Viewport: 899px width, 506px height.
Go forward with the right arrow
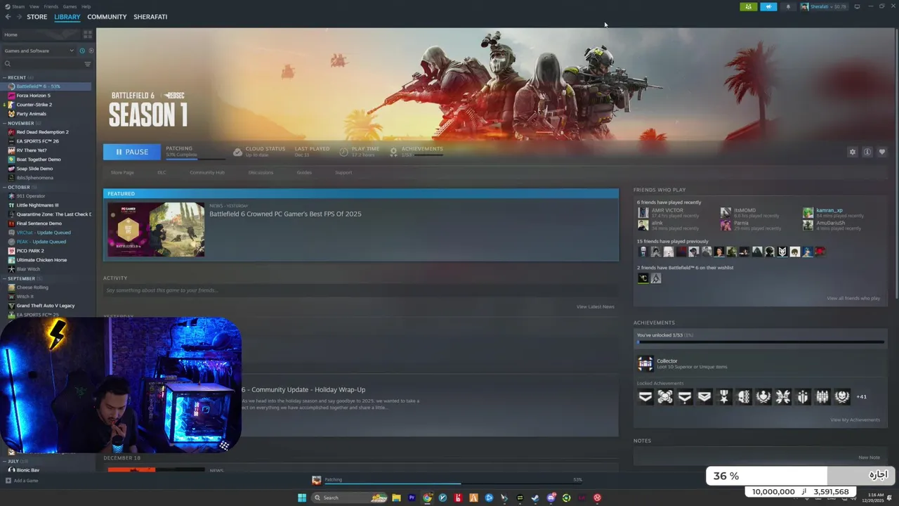click(x=18, y=17)
